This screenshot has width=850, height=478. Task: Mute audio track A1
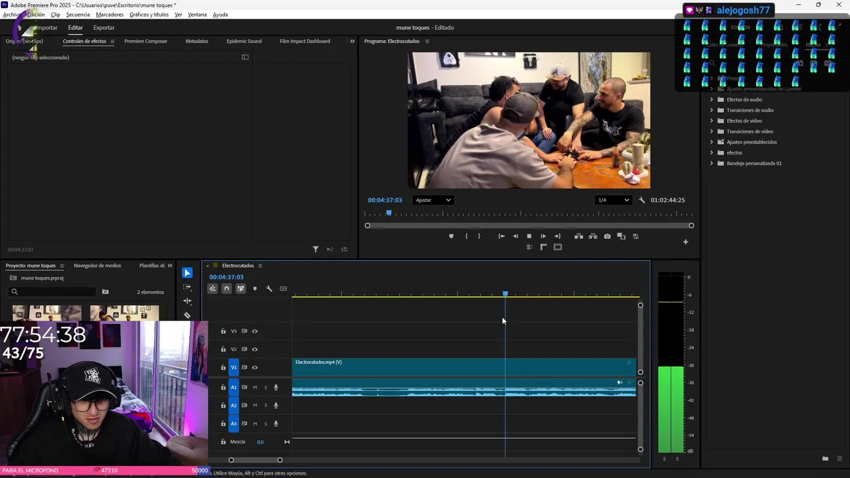[255, 387]
